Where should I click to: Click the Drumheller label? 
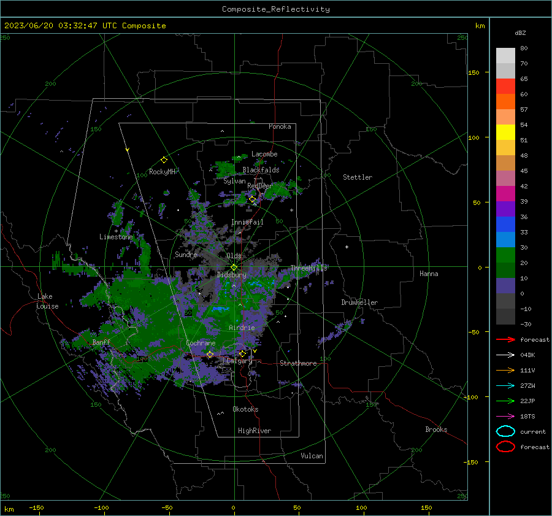359,302
